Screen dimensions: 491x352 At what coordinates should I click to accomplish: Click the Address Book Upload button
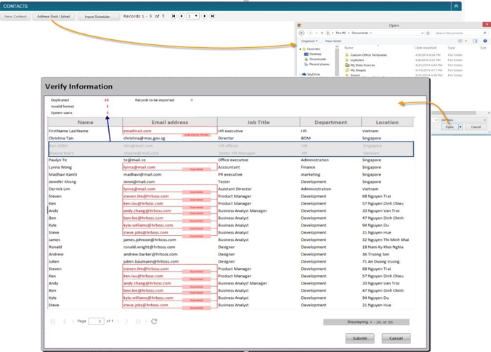click(54, 16)
